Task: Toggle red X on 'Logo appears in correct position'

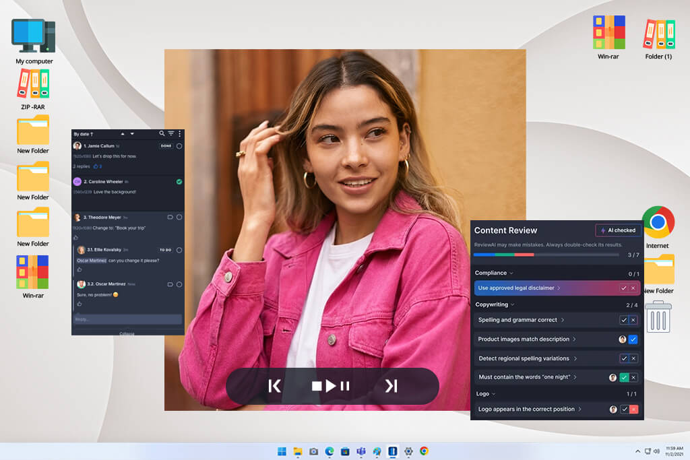Action: click(633, 409)
